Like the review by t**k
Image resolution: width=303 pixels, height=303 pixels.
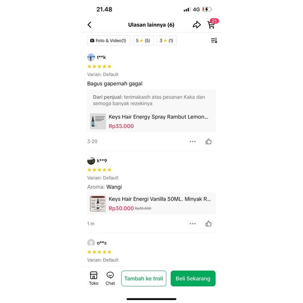click(208, 141)
